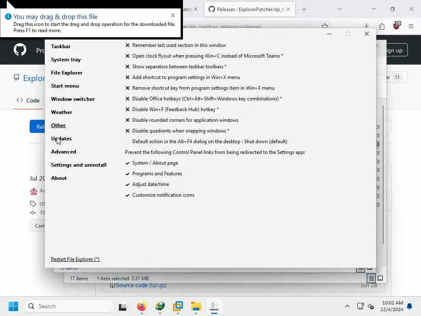
Task: Toggle Adjust date/time redirect
Action: point(147,184)
